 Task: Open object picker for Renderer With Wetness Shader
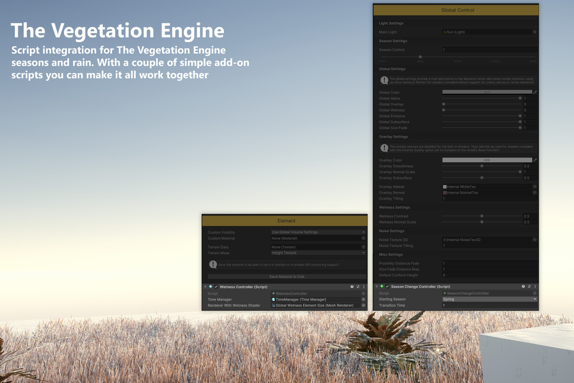363,305
